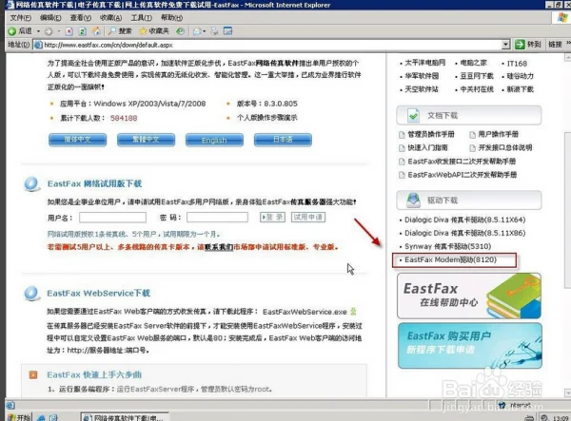Open the Back button history dropdown arrow
571x421 pixels.
38,31
